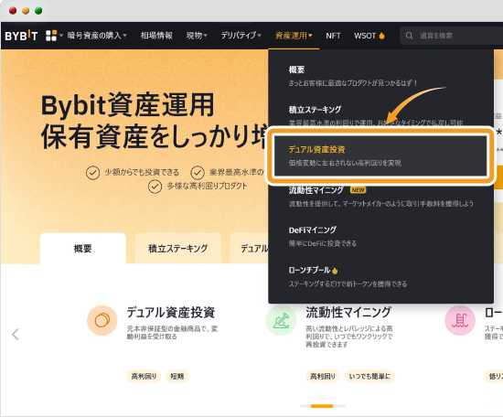The image size is (503, 417).
Task: Click the previous carousel arrow
Action: point(15,335)
